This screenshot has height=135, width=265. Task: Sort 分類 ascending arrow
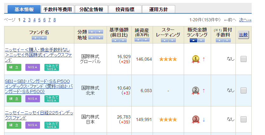click(92, 32)
